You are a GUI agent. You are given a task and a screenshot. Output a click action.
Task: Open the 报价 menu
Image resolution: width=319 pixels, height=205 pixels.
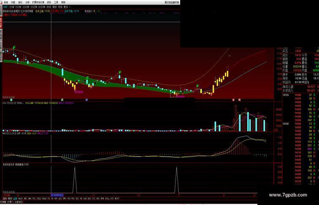[x=20, y=3]
